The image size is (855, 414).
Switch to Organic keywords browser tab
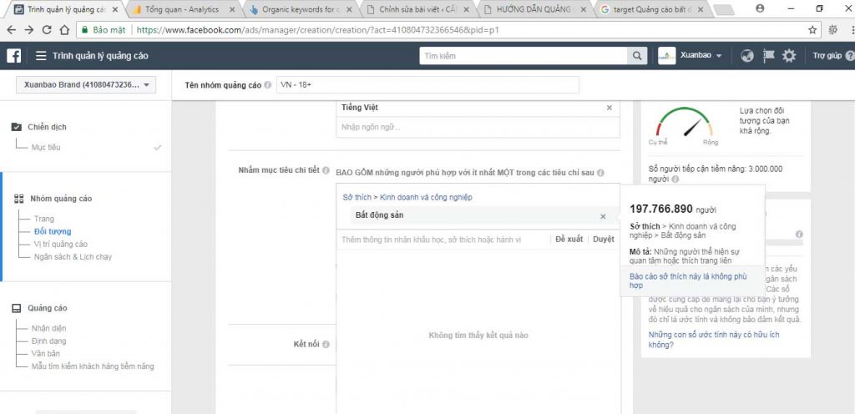pos(301,9)
